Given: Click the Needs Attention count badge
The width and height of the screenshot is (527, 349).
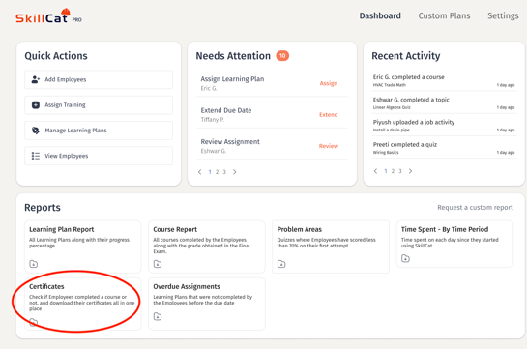Looking at the screenshot, I should click(x=282, y=56).
